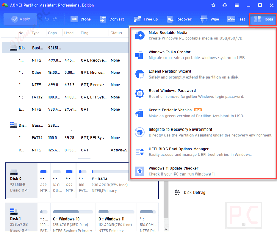277x232 pixels.
Task: Click the Make Bootable Media icon
Action: click(140, 35)
